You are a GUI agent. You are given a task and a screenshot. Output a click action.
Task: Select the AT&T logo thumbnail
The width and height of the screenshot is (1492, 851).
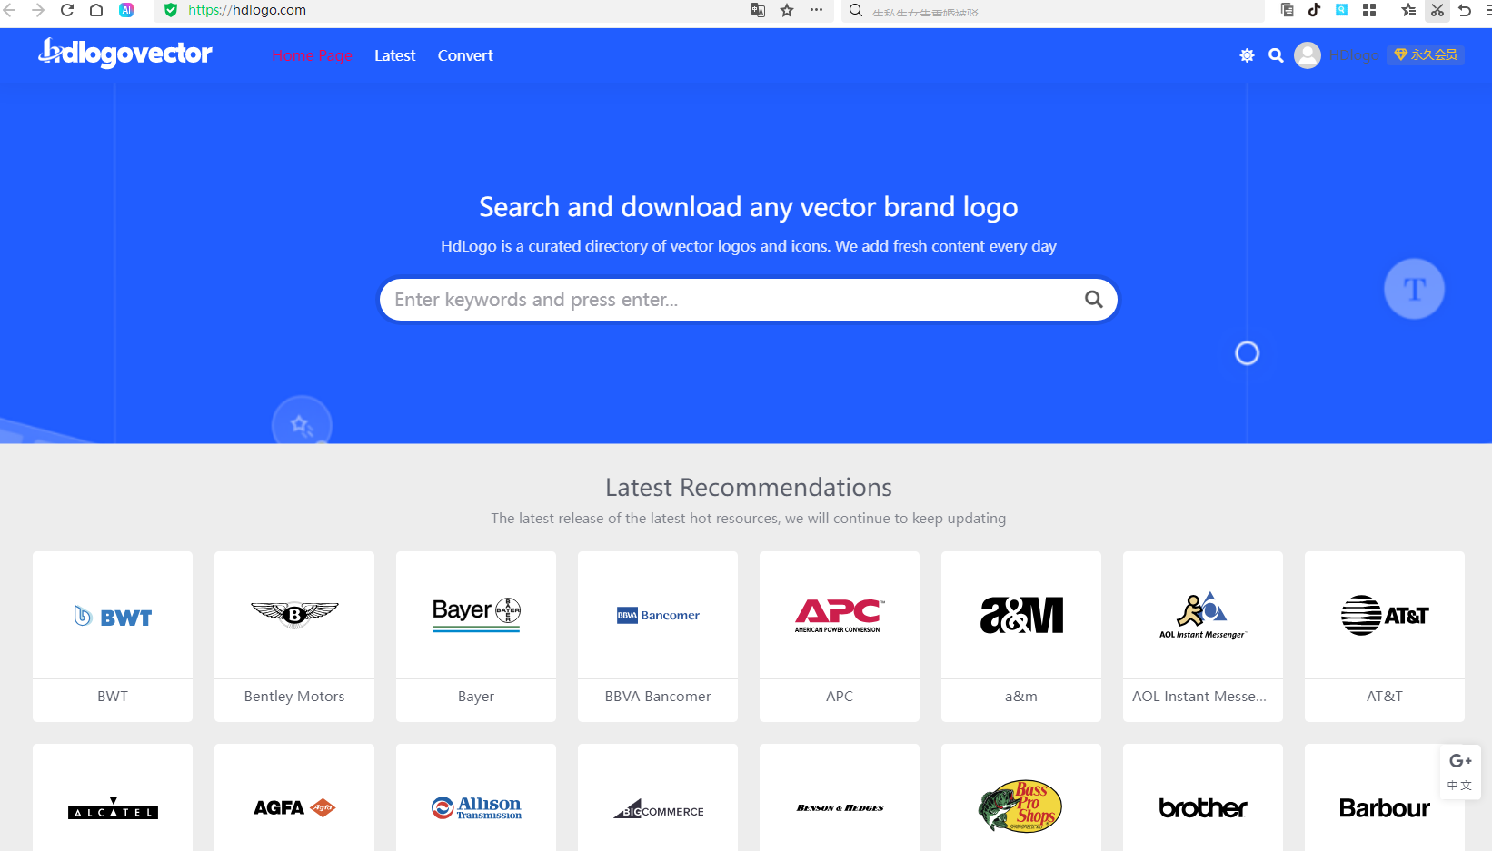(1384, 616)
